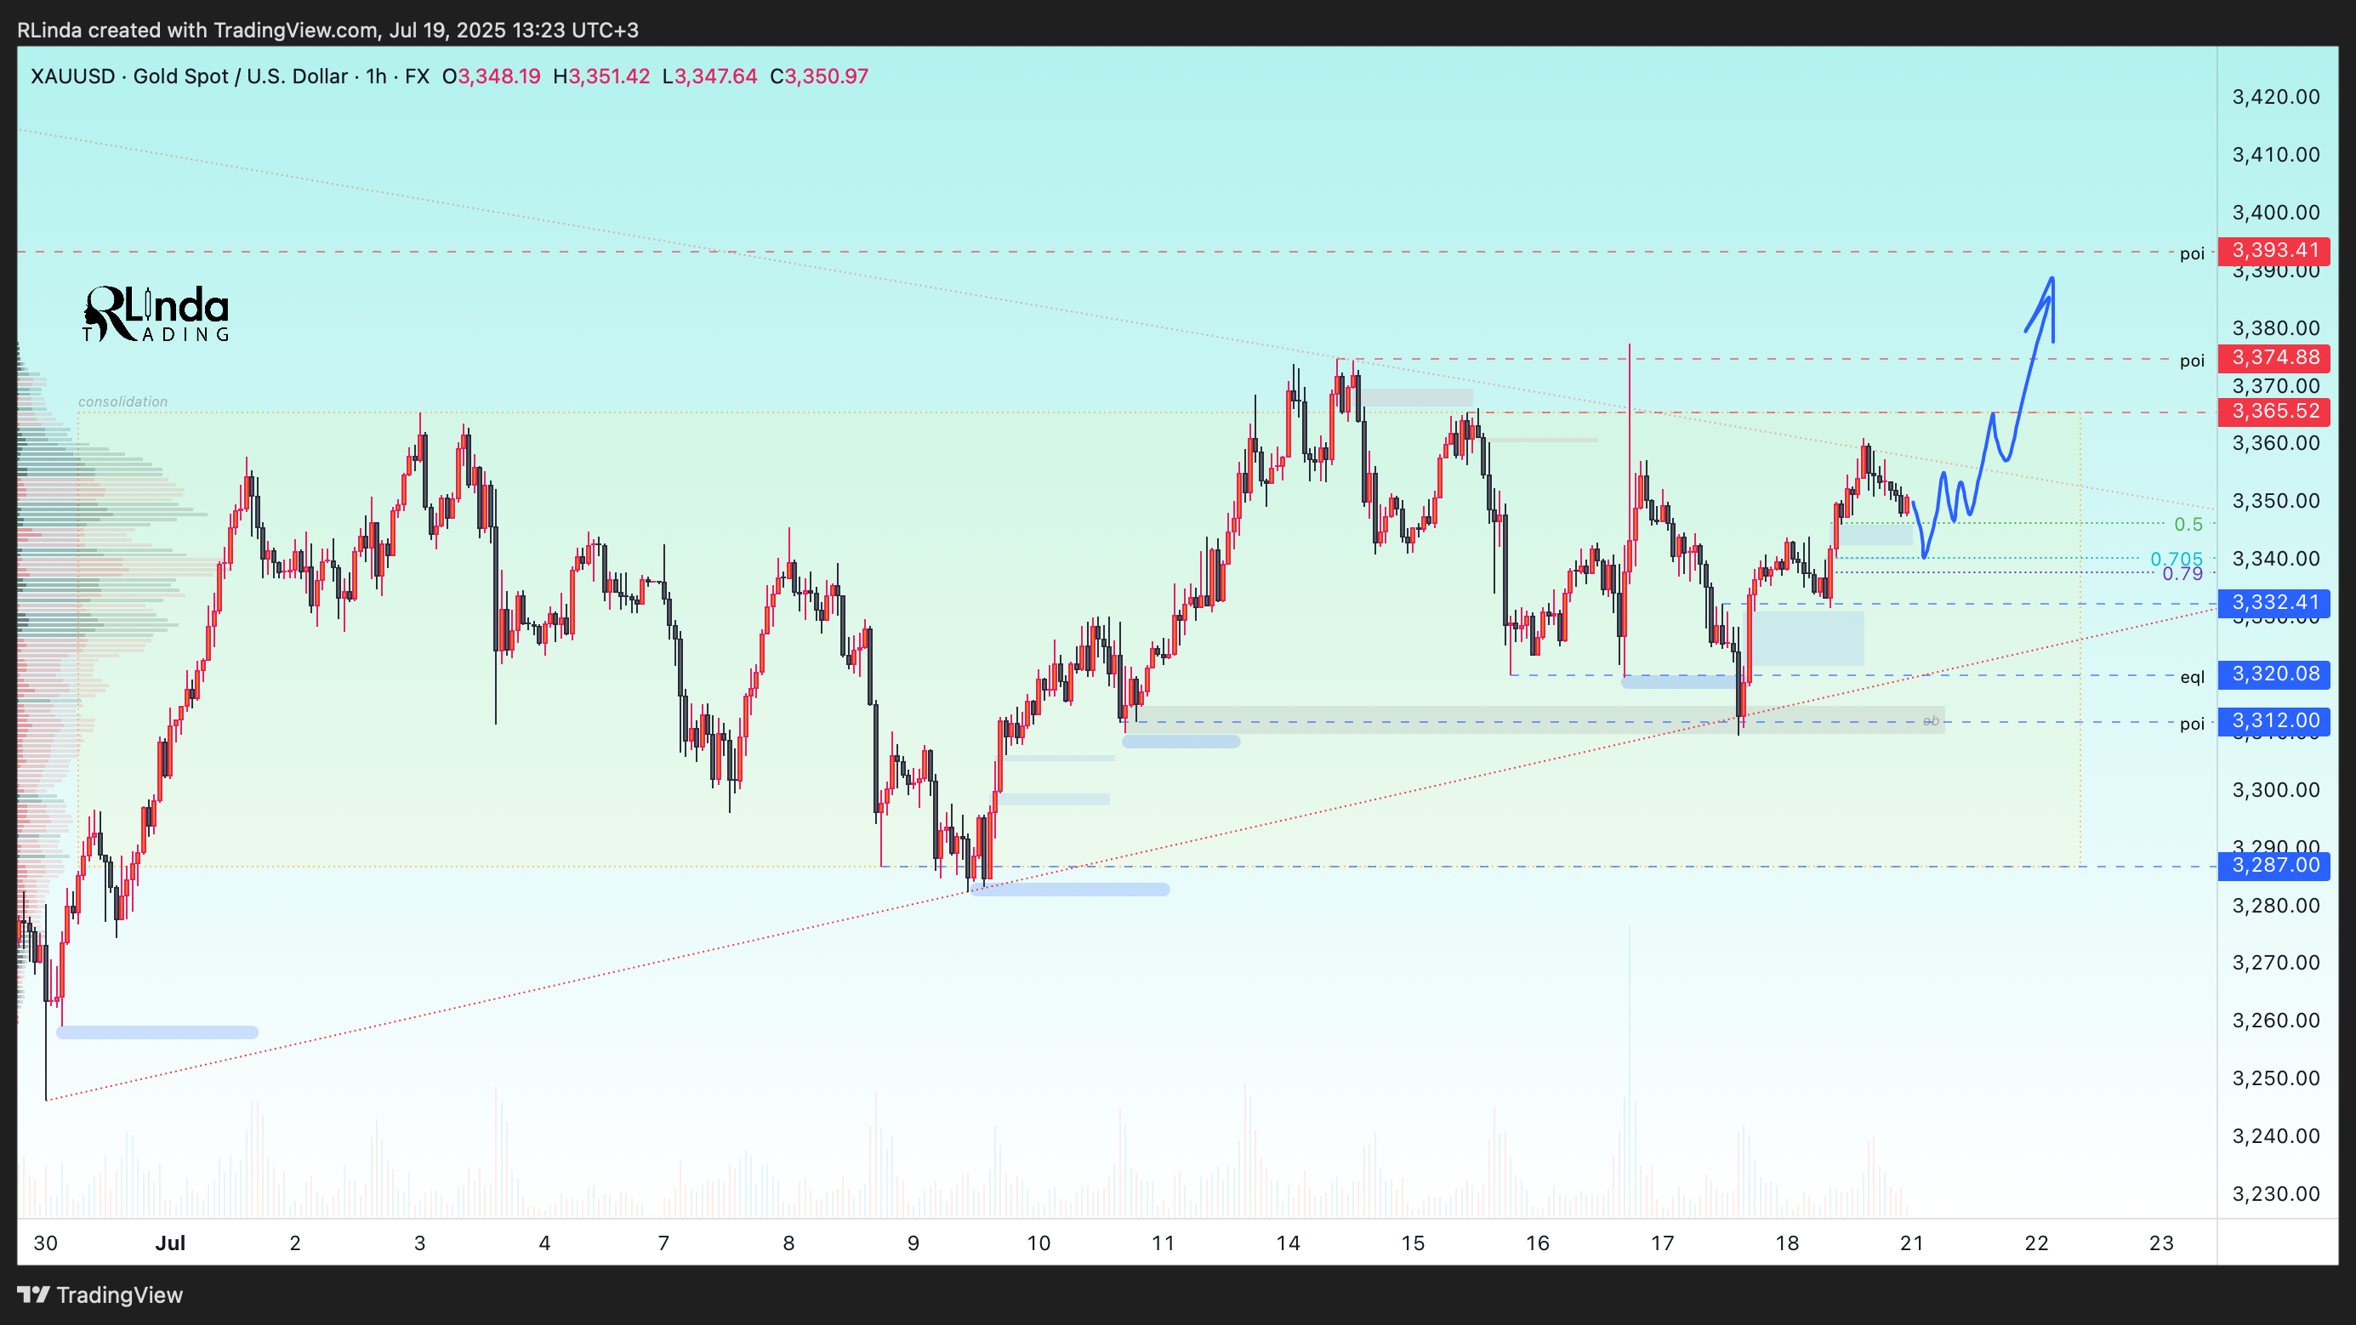Click the 3,287.00 blue price label
Screen dimensions: 2356x1325
click(2274, 865)
